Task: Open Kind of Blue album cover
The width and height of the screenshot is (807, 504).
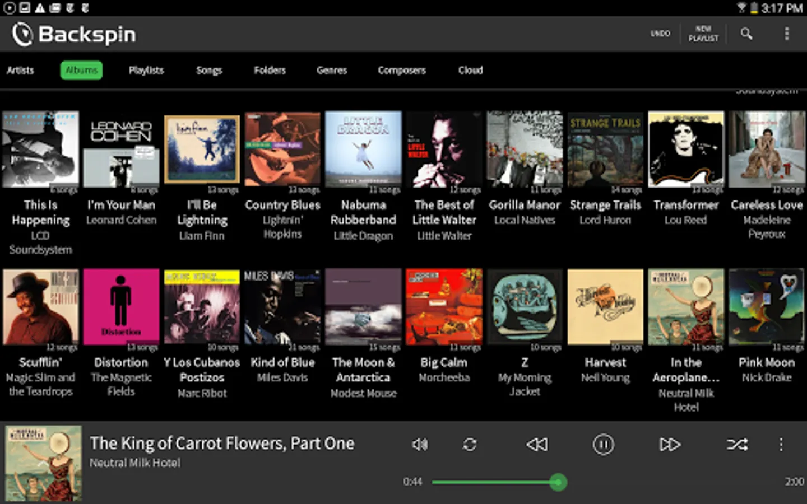Action: (x=282, y=307)
